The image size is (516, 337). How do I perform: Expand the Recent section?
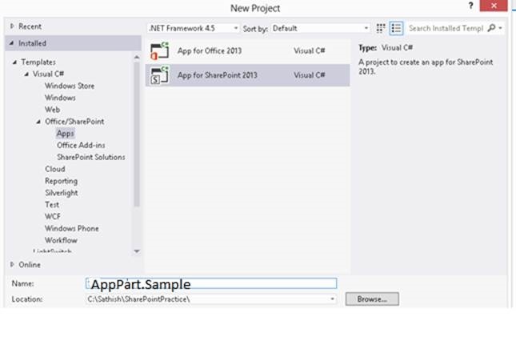pyautogui.click(x=12, y=26)
